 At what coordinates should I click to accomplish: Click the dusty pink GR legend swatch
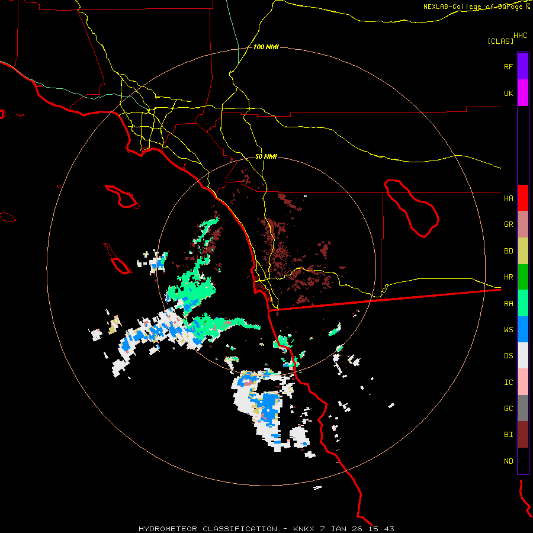[523, 224]
